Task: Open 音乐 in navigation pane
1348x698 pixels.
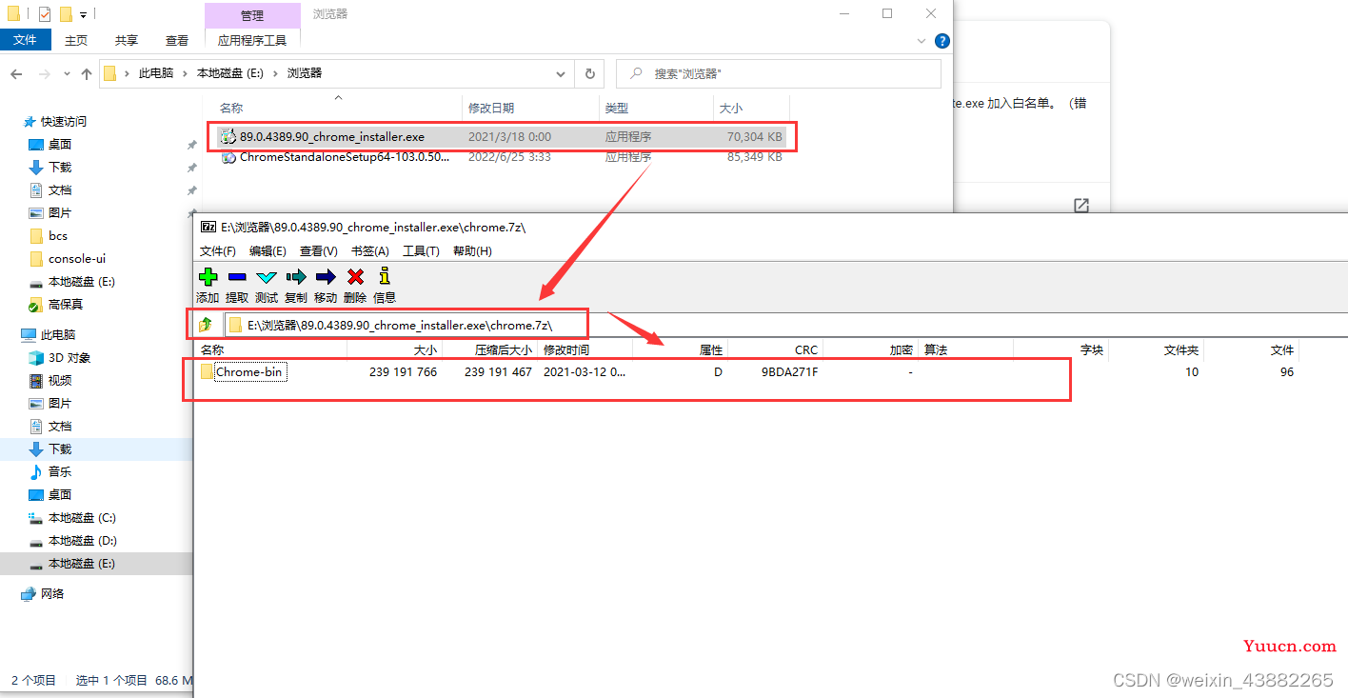Action: click(x=50, y=472)
